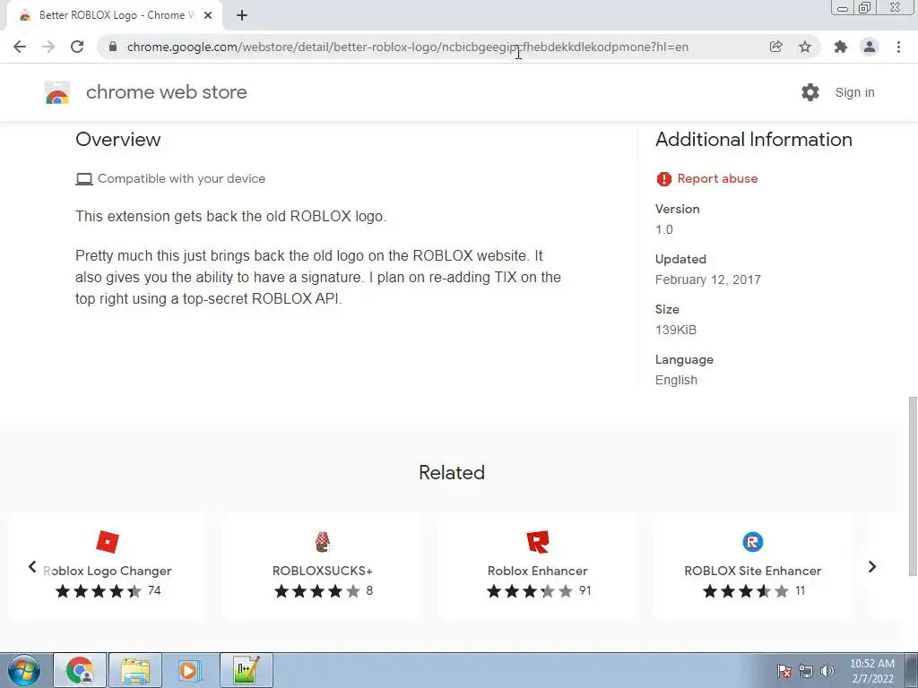This screenshot has width=918, height=688.
Task: Click ROBLOX Site Enhancer star rating
Action: (746, 591)
